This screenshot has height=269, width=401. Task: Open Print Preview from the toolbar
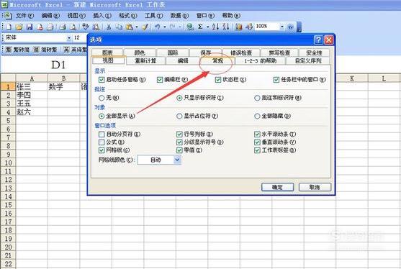point(73,27)
